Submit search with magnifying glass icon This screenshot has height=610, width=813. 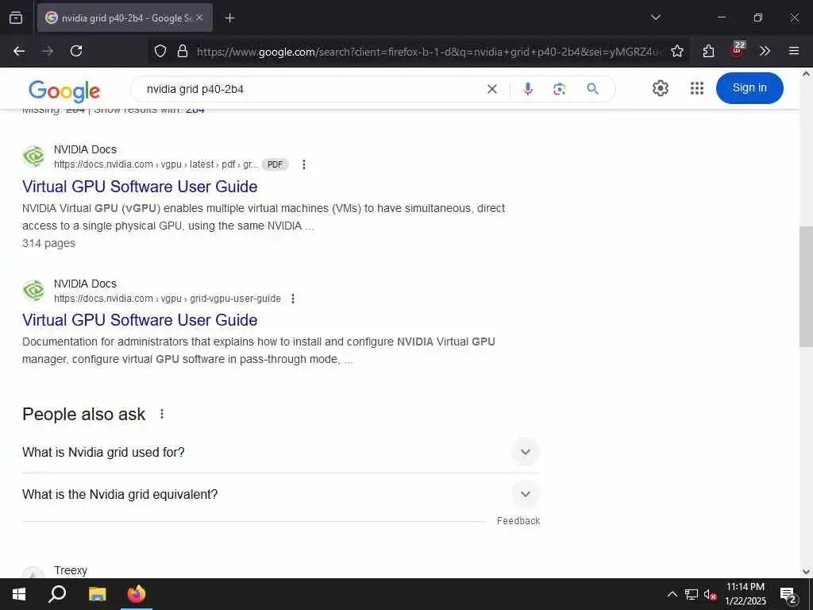[x=592, y=89]
